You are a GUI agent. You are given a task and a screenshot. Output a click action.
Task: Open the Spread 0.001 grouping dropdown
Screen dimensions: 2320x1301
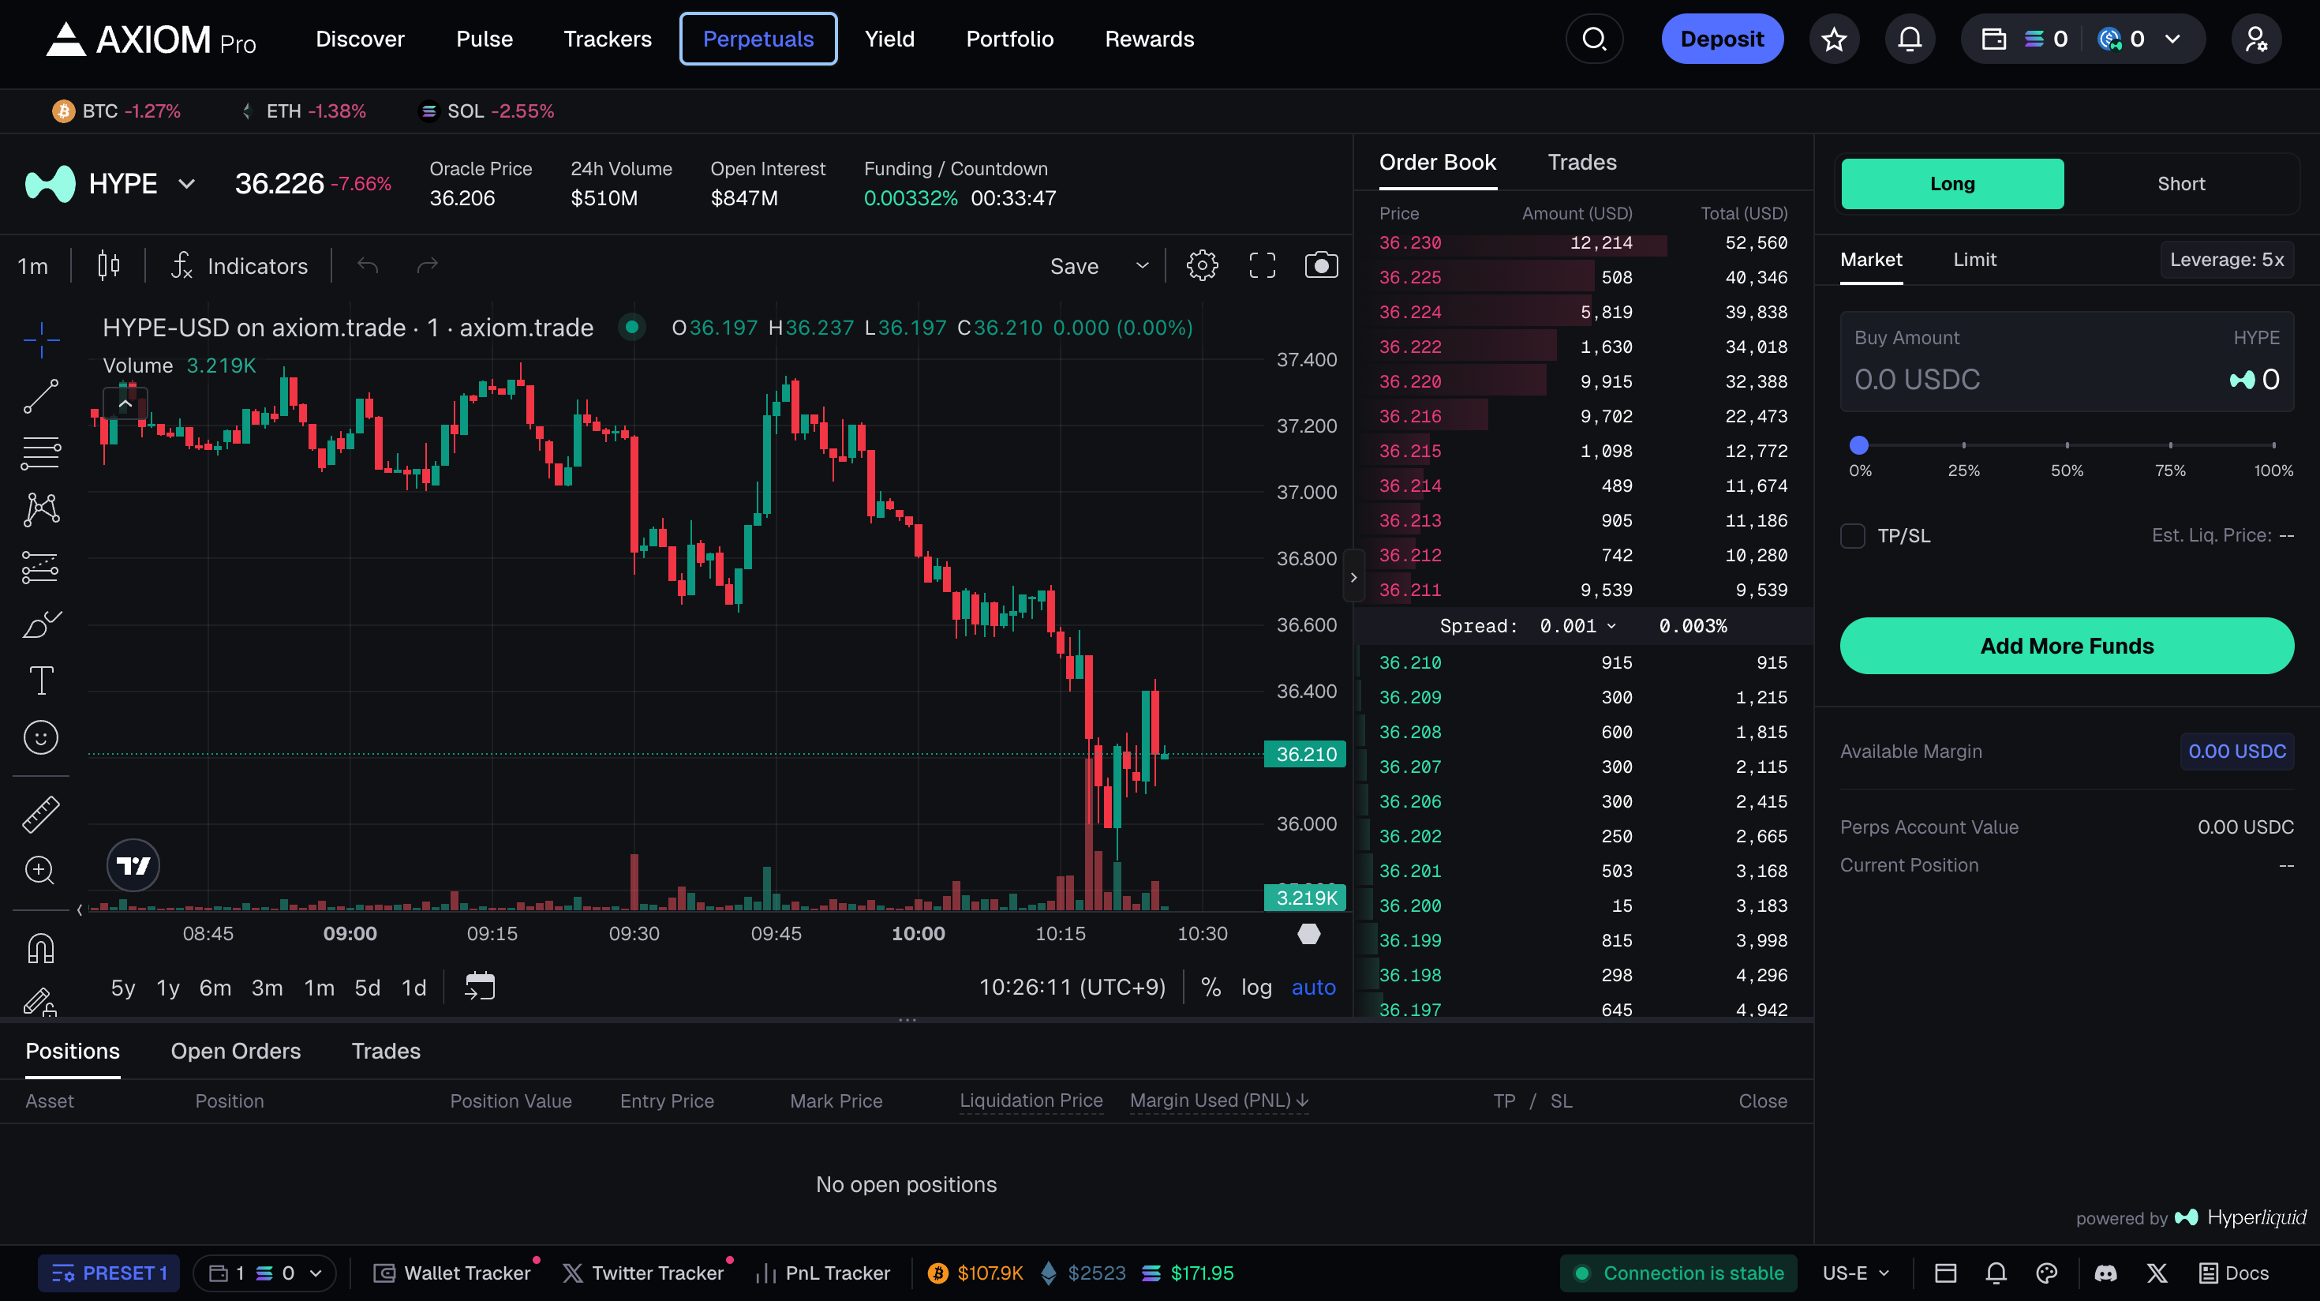pyautogui.click(x=1577, y=626)
